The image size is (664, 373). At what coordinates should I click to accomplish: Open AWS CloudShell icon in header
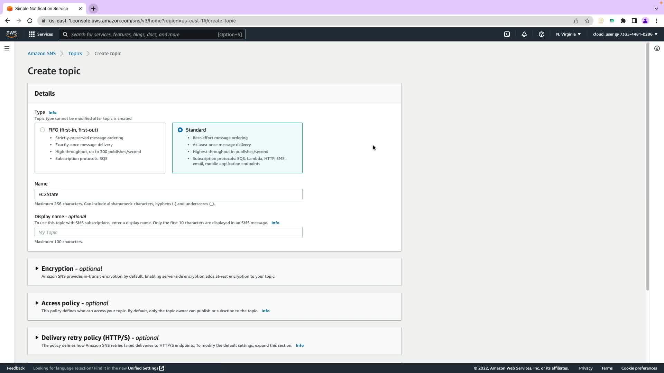[507, 34]
